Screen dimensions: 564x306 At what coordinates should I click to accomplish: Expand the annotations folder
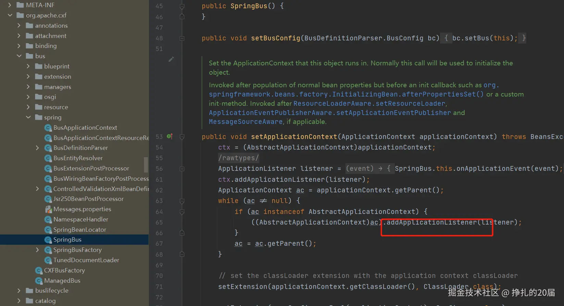(x=19, y=26)
